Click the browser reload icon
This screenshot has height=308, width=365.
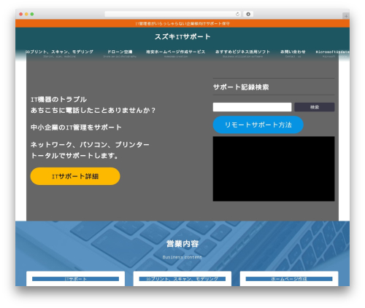coord(237,15)
